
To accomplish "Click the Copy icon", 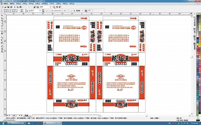I will pos(18,7).
